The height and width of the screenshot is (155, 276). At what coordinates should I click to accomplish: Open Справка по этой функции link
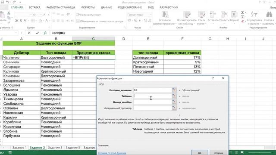[x=112, y=153]
